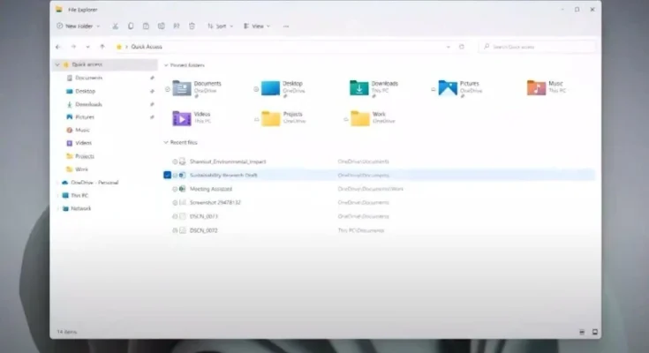The width and height of the screenshot is (649, 353).
Task: Click the Delete trash icon
Action: point(192,26)
